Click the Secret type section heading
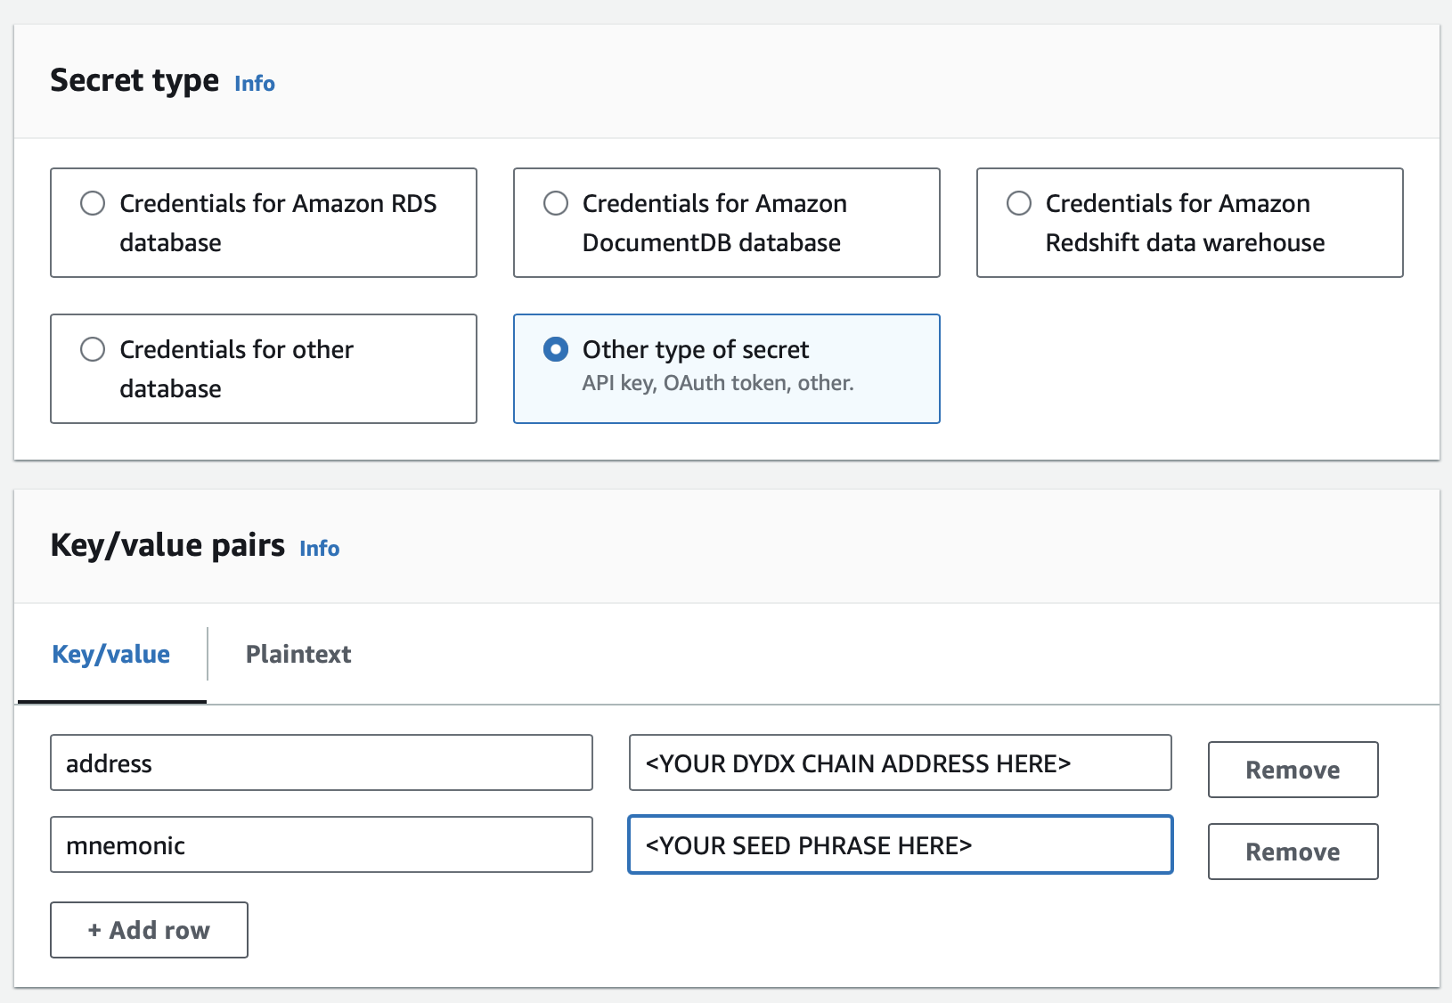Image resolution: width=1452 pixels, height=1003 pixels. coord(135,81)
